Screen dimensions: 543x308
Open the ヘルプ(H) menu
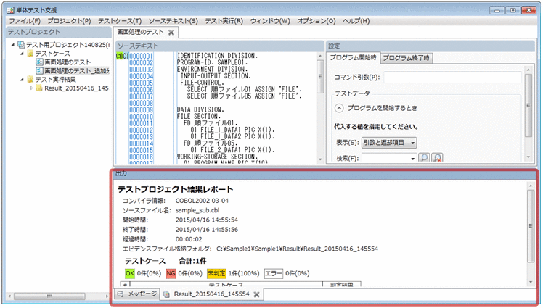[x=356, y=21]
